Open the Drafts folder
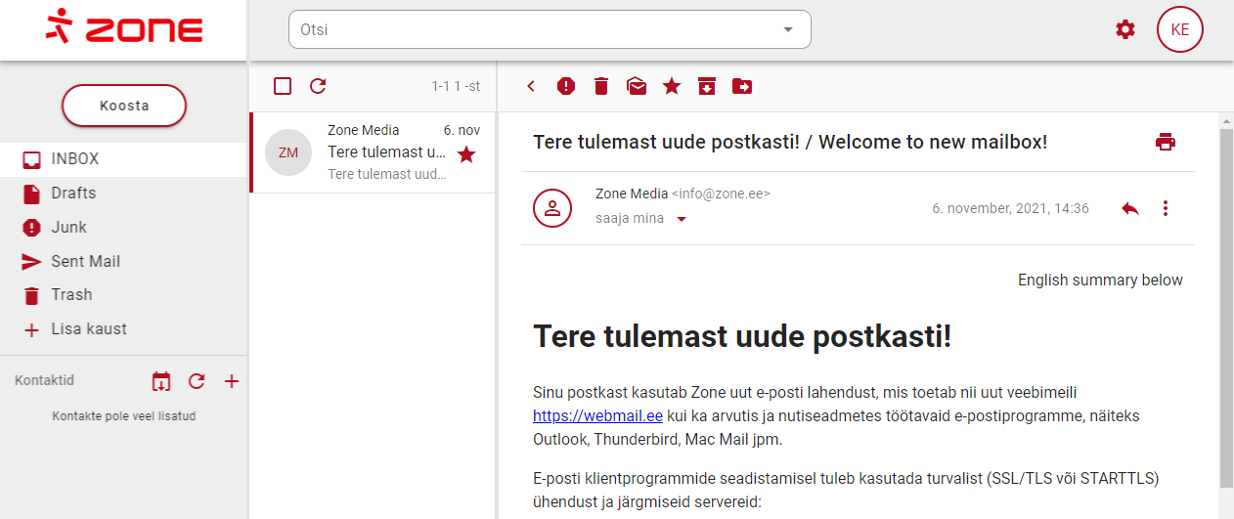This screenshot has height=519, width=1234. [x=123, y=194]
